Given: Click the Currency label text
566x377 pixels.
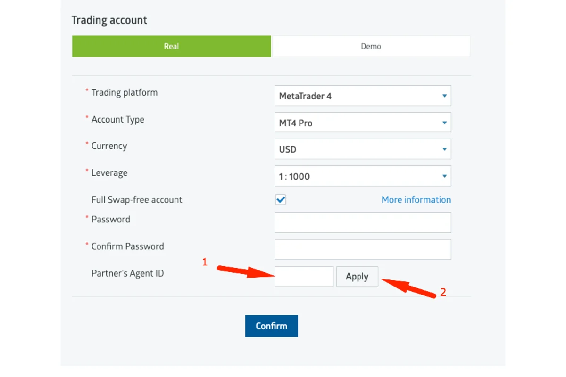Looking at the screenshot, I should (109, 146).
